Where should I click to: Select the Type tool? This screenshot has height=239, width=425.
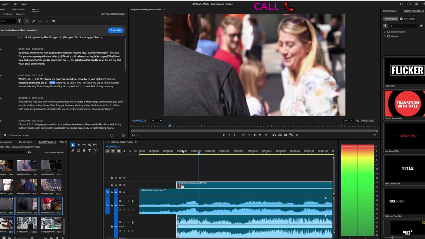90,150
